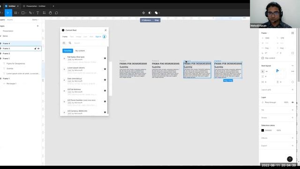Open Boolean groups dropdown arrow
The height and width of the screenshot is (169, 300).
coord(159,13)
